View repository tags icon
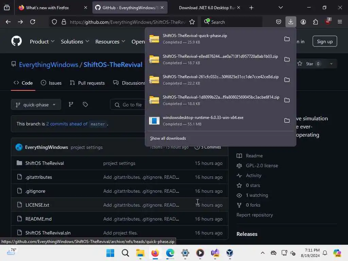Image resolution: width=348 pixels, height=261 pixels. tap(85, 104)
